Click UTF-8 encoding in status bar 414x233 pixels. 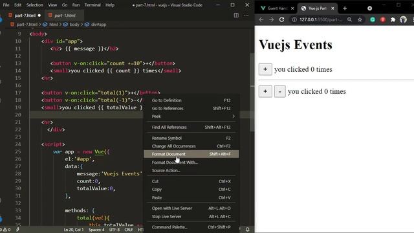coord(114,230)
